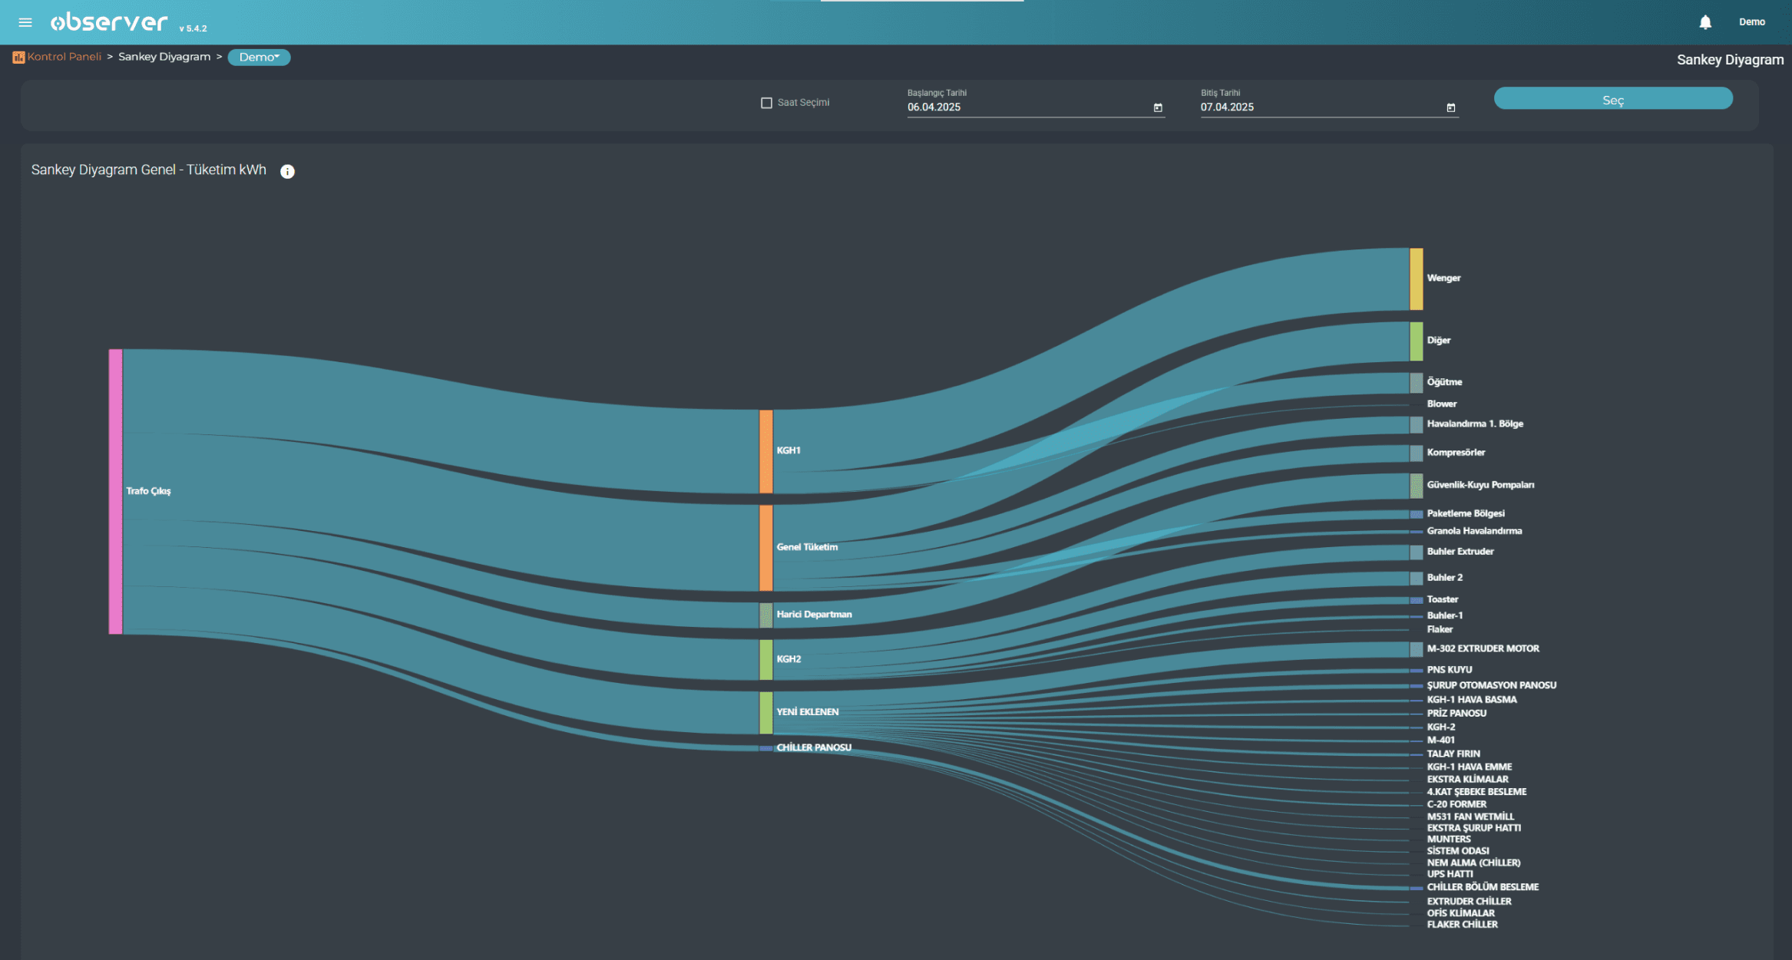Click the KGH-1 HAVA EMME label
This screenshot has width=1792, height=960.
click(1470, 767)
